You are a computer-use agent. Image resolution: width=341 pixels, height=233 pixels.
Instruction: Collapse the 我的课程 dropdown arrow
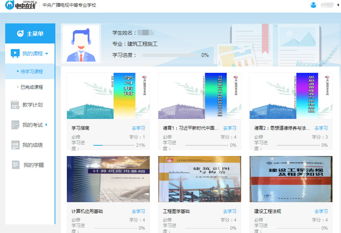(x=47, y=54)
